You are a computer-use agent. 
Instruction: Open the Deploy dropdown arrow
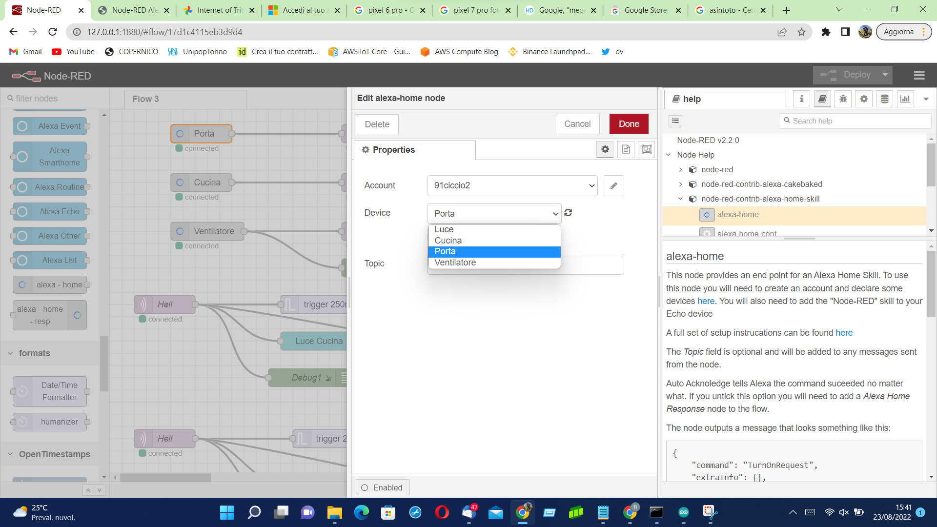click(x=885, y=75)
